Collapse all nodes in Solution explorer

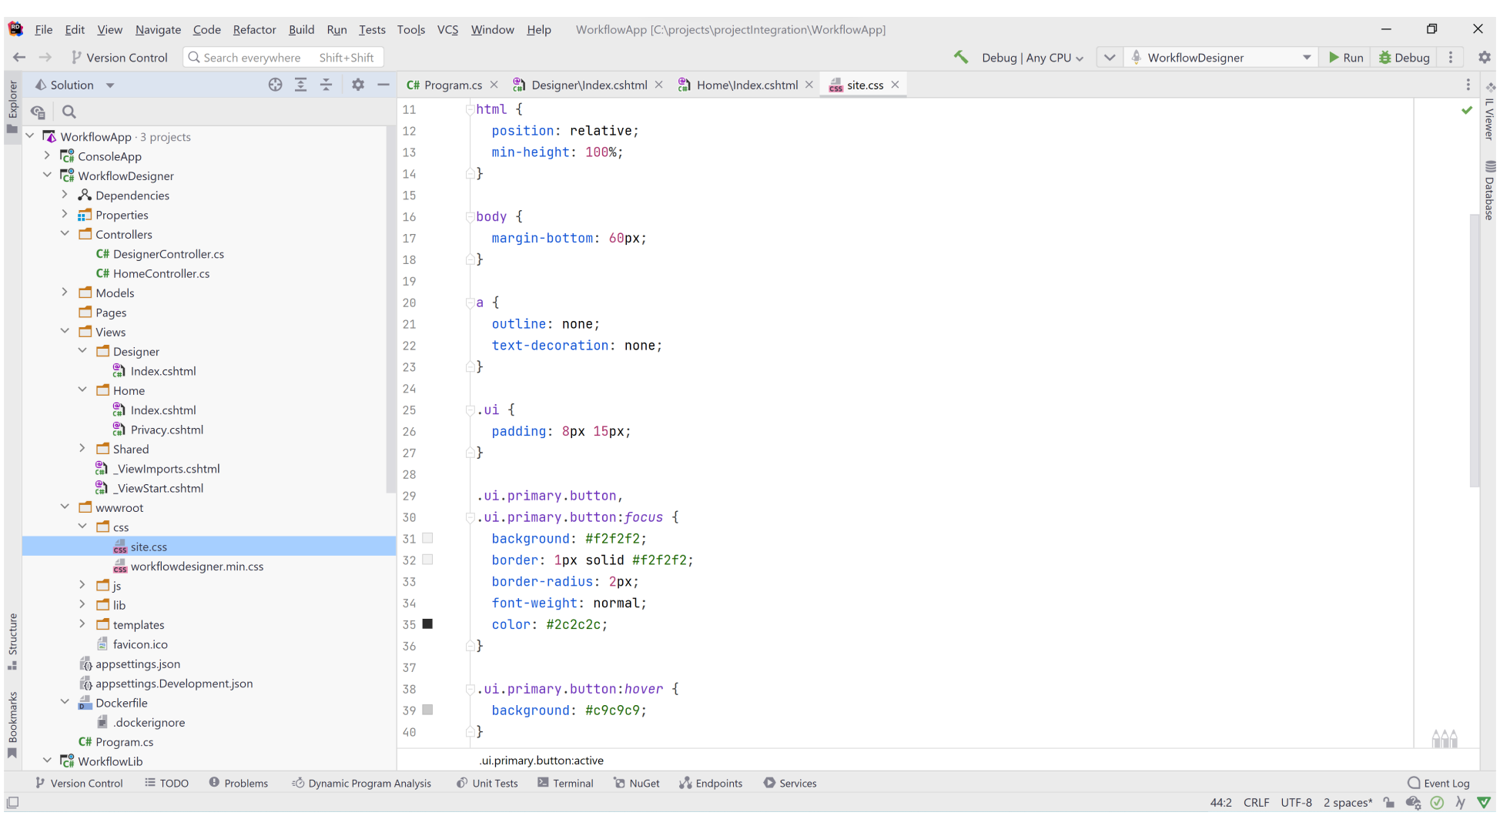pyautogui.click(x=326, y=85)
